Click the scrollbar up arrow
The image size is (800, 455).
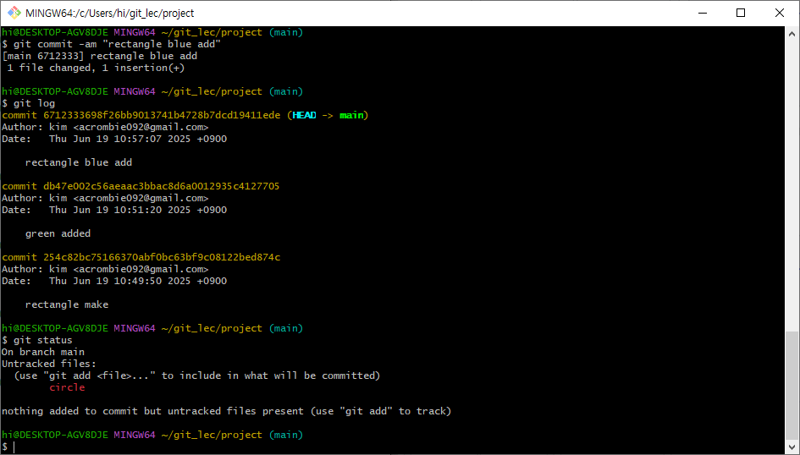[x=792, y=34]
